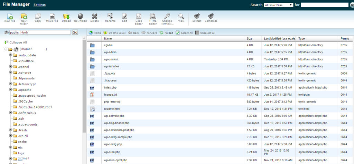Reload the file listing
Viewport: 354px width, 164px height.
point(166,33)
